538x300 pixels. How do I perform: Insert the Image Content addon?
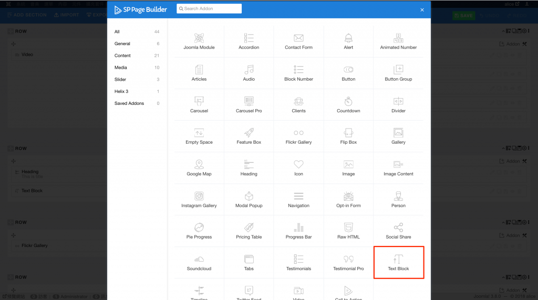398,168
